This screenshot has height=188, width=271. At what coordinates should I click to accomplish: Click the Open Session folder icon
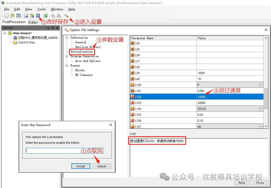click(12, 16)
